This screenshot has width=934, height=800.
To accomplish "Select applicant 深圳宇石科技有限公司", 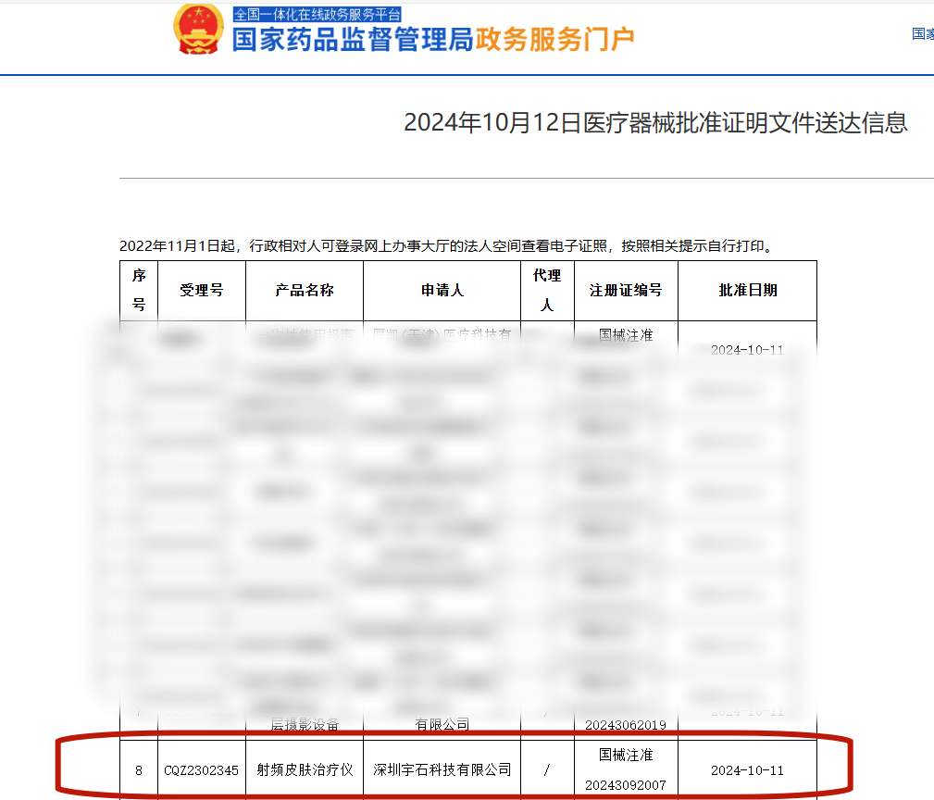I will tap(441, 769).
